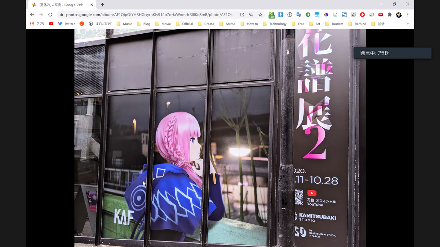The width and height of the screenshot is (440, 247).
Task: Open the Extensions puzzle-piece menu
Action: pos(389,15)
